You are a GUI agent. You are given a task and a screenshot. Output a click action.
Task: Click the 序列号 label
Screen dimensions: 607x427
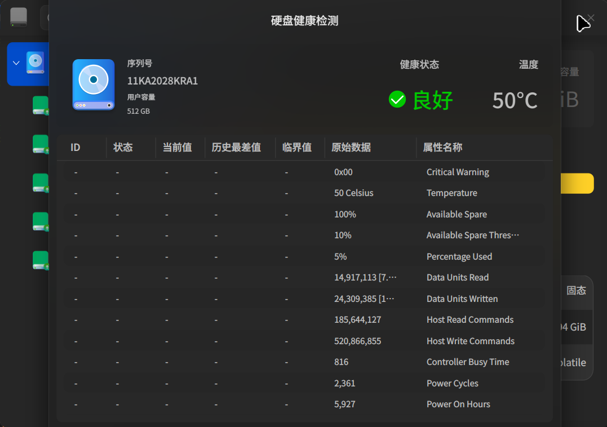click(x=139, y=63)
